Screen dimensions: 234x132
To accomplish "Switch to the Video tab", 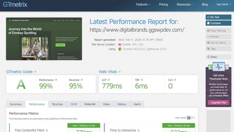I will coord(106,104).
